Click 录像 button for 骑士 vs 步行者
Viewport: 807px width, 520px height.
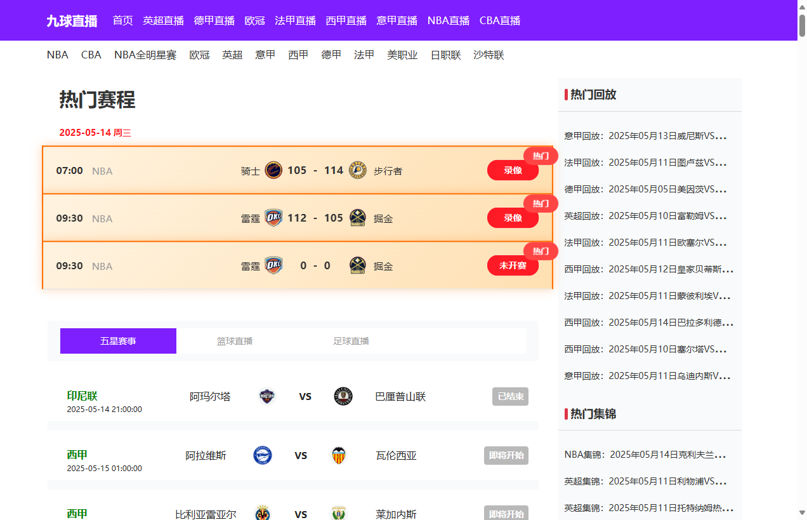tap(513, 170)
